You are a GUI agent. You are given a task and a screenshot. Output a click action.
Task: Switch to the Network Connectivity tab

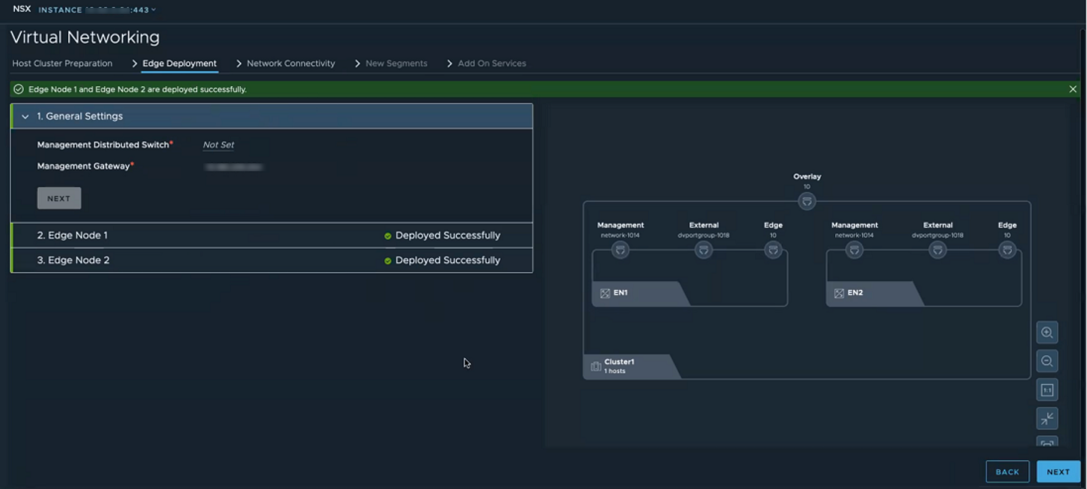point(290,63)
